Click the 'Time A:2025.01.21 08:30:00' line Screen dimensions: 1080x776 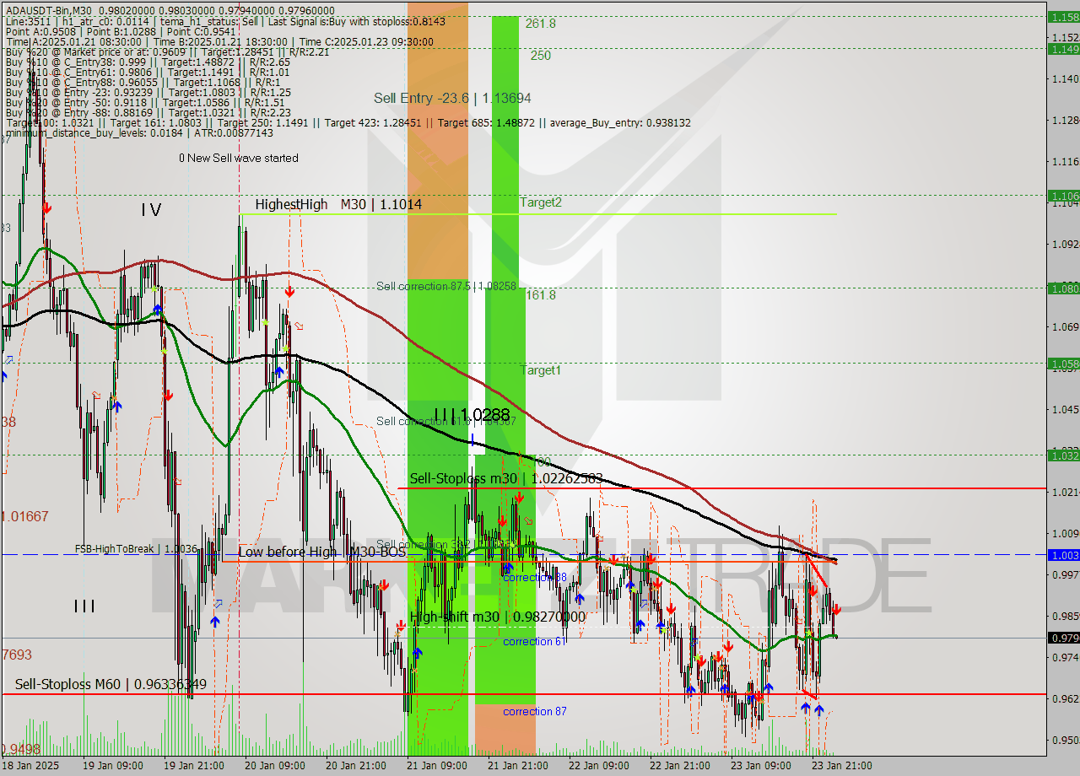pos(219,41)
